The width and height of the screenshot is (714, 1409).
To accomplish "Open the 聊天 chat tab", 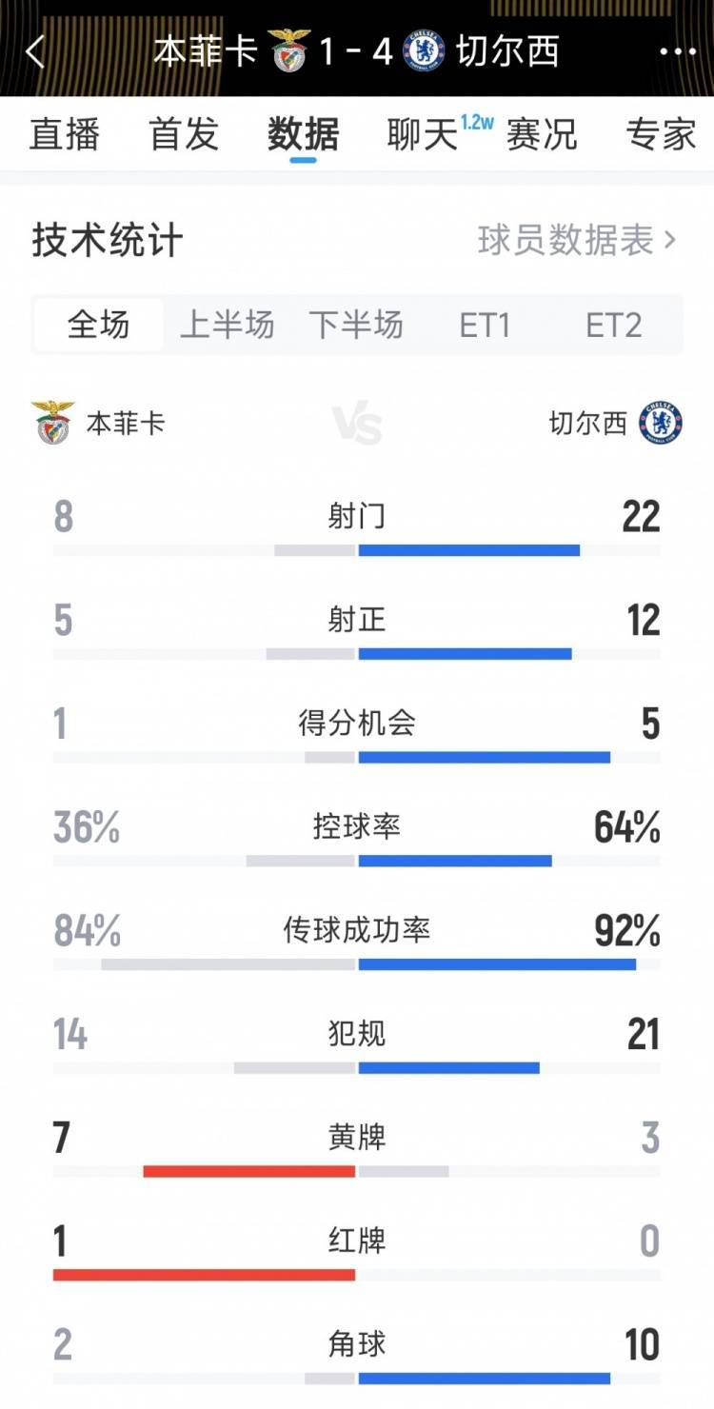I will pos(423,134).
